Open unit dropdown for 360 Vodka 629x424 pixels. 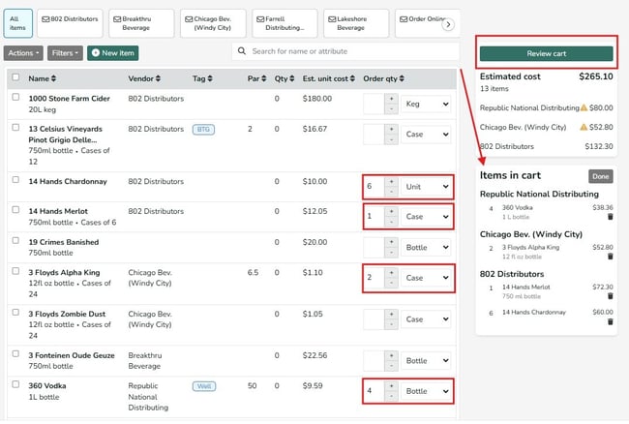(427, 390)
